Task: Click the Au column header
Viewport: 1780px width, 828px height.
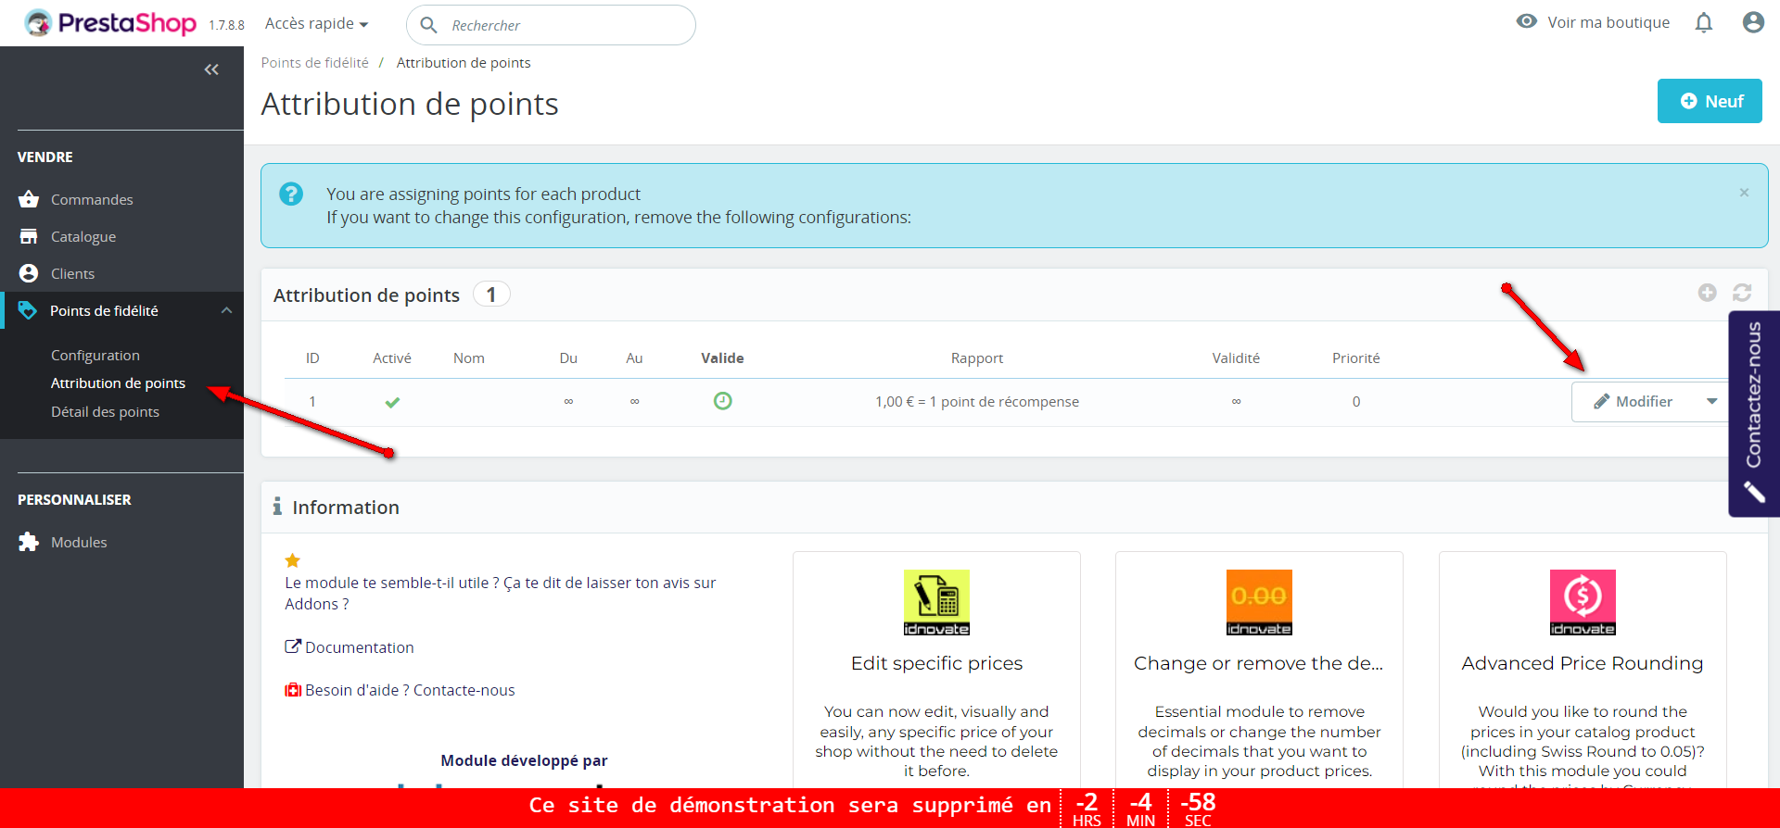Action: pos(634,358)
